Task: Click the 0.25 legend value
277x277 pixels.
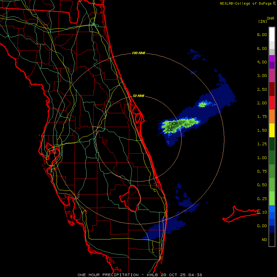Action: pos(262,199)
